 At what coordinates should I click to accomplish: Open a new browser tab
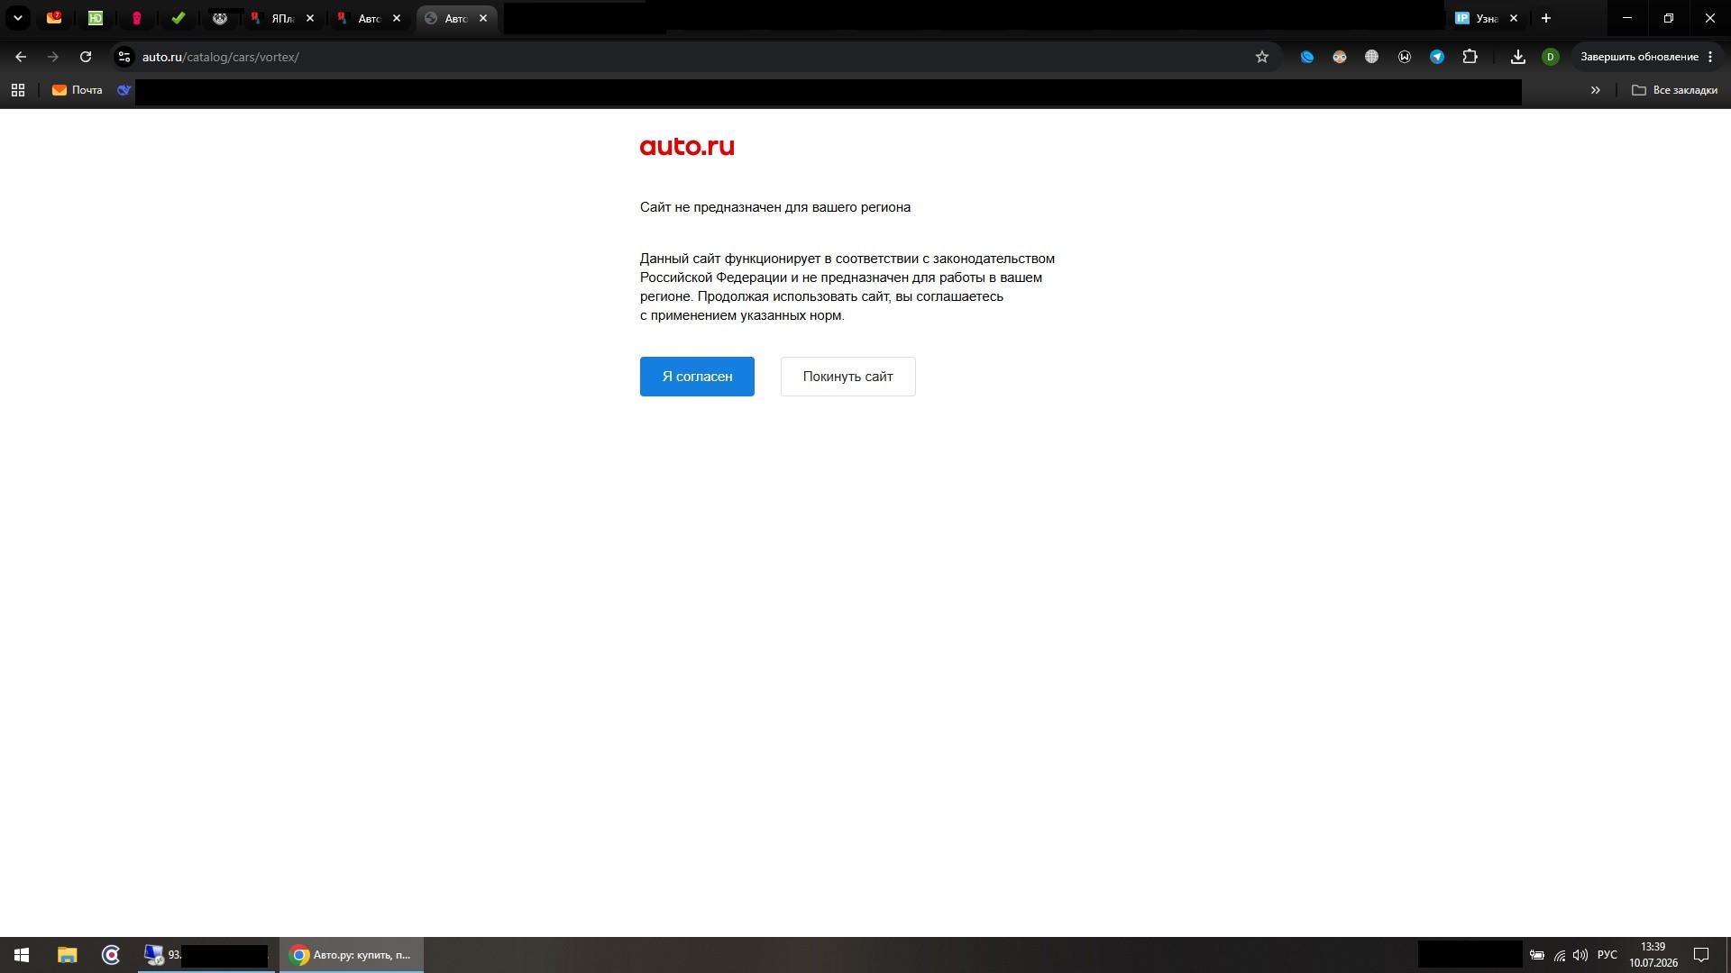(x=1546, y=18)
